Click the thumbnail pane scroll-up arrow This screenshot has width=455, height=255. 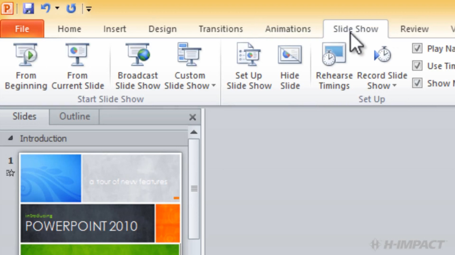194,132
